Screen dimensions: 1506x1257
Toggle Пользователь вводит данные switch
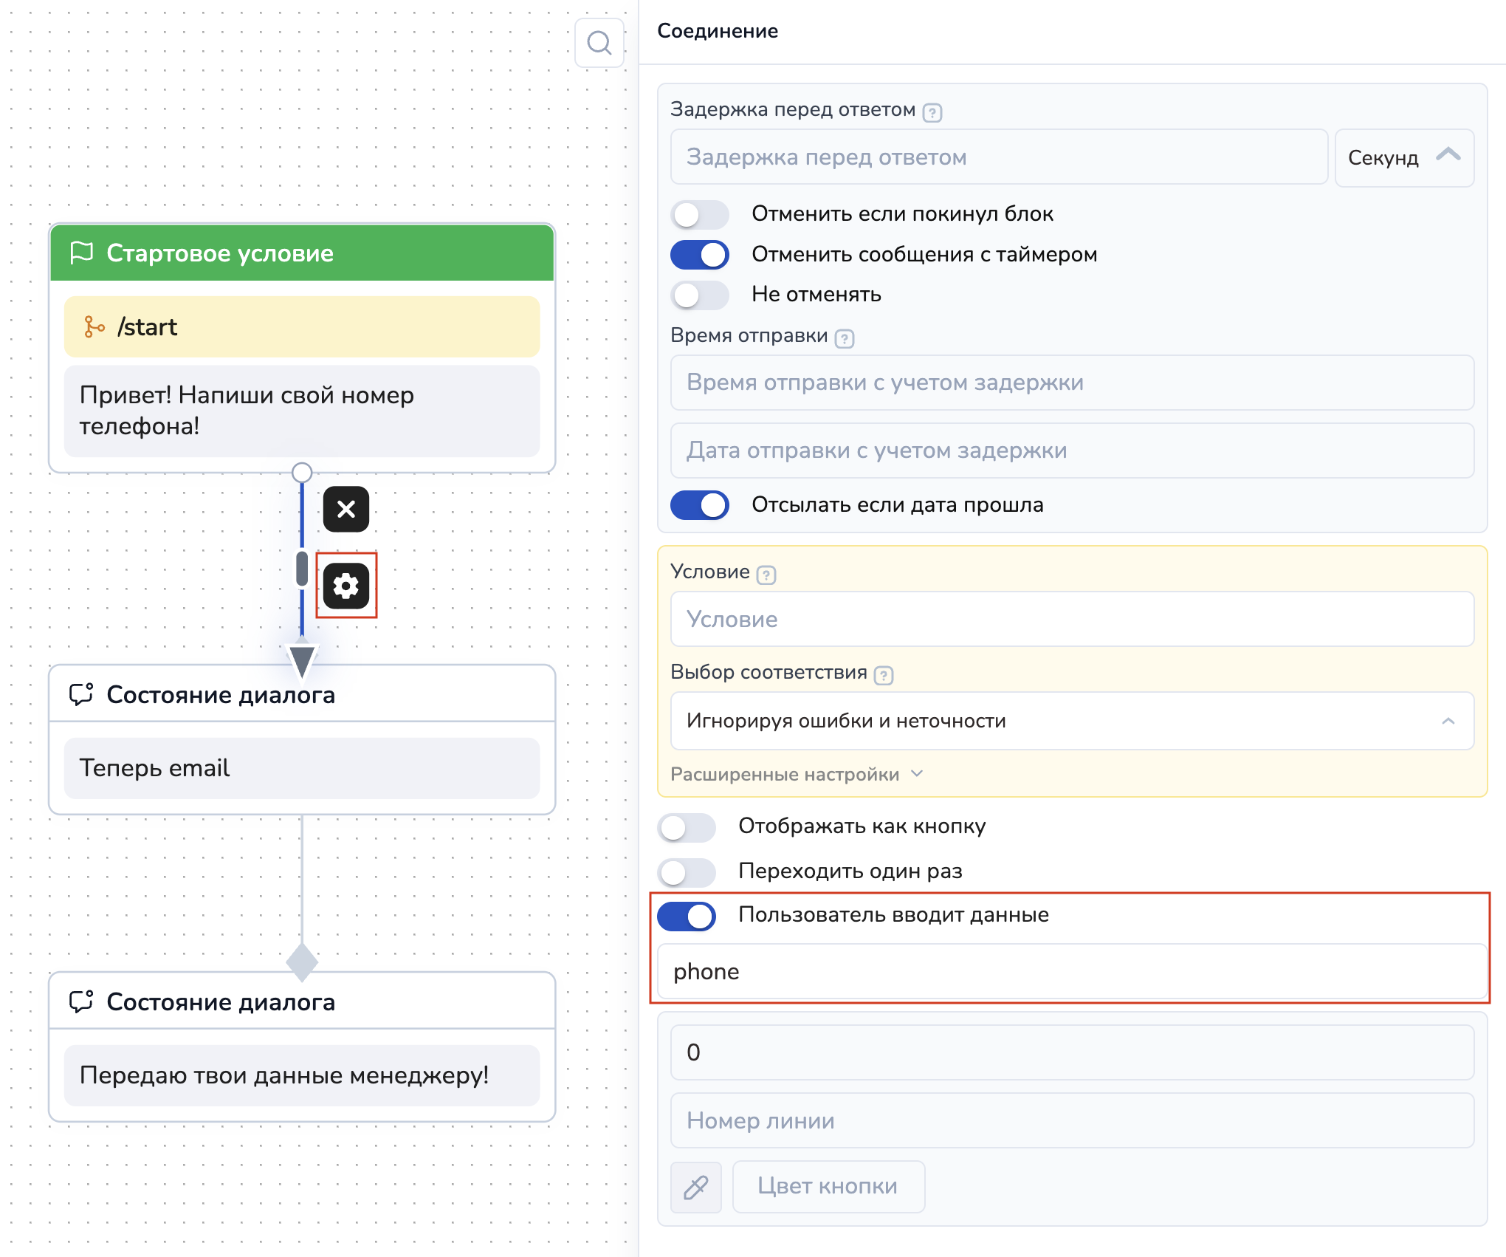point(687,916)
